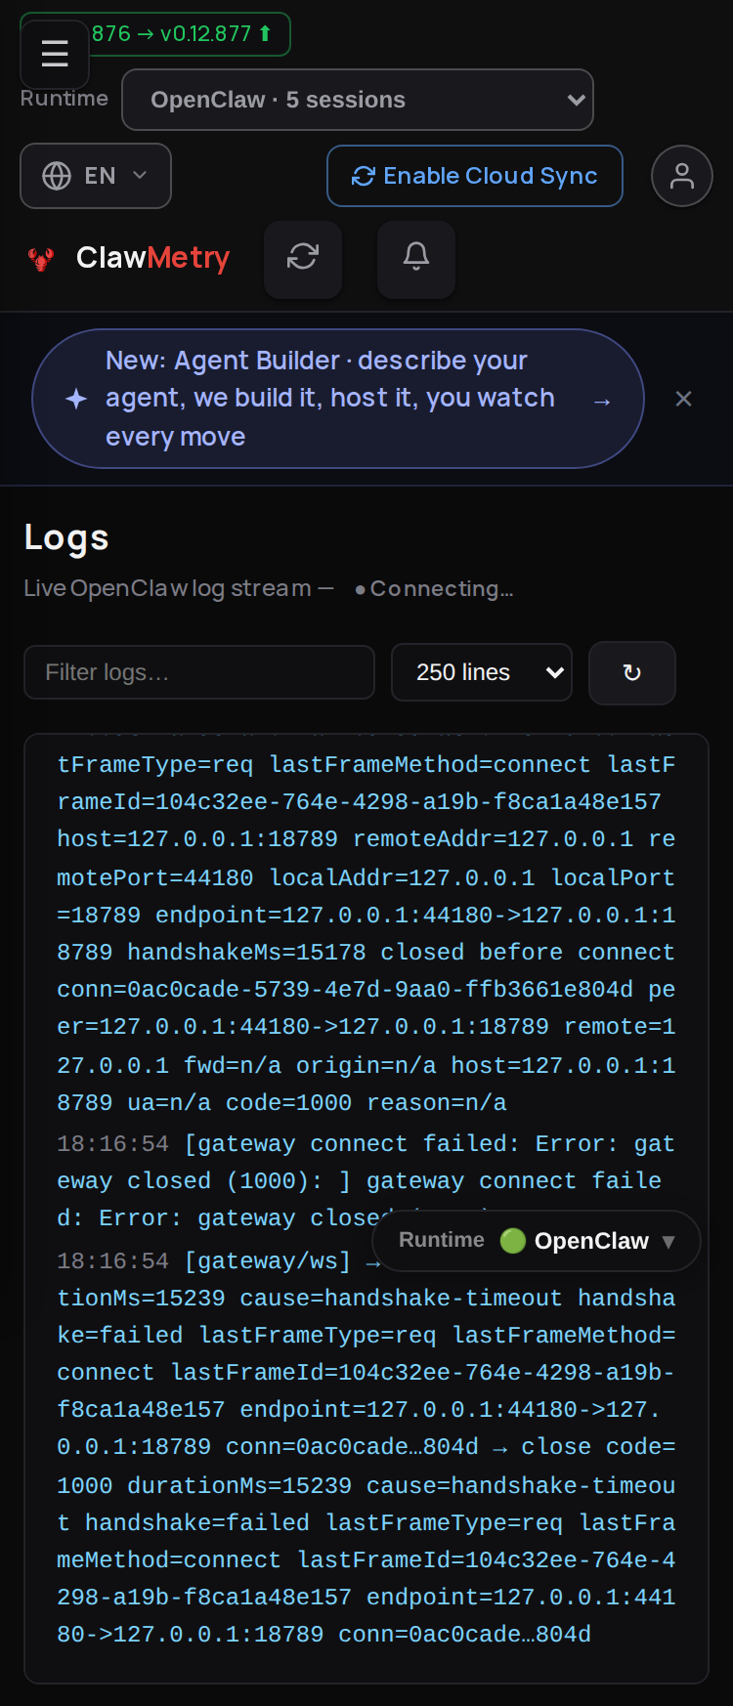Open the floating Runtime OpenClaw selector
This screenshot has height=1706, width=733.
[x=537, y=1241]
